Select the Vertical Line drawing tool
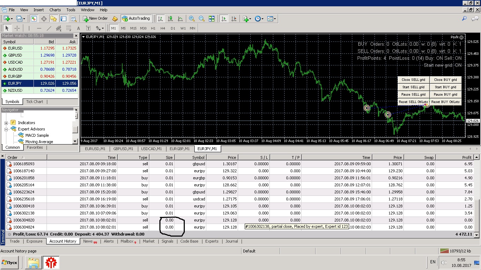The width and height of the screenshot is (481, 270). (x=29, y=28)
